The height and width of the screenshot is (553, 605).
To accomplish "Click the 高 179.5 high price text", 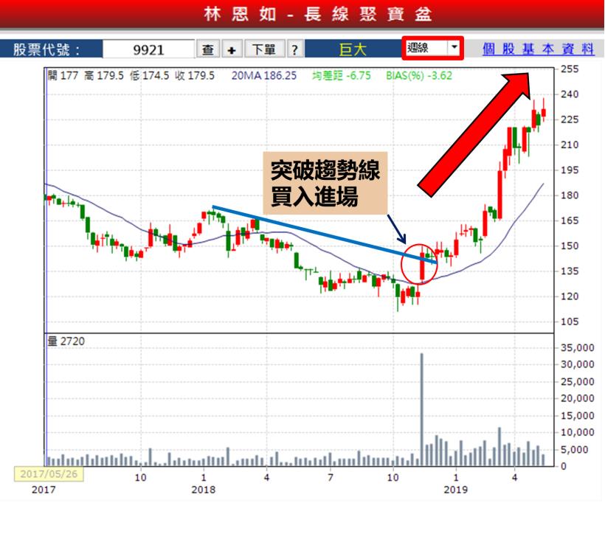I will point(104,75).
